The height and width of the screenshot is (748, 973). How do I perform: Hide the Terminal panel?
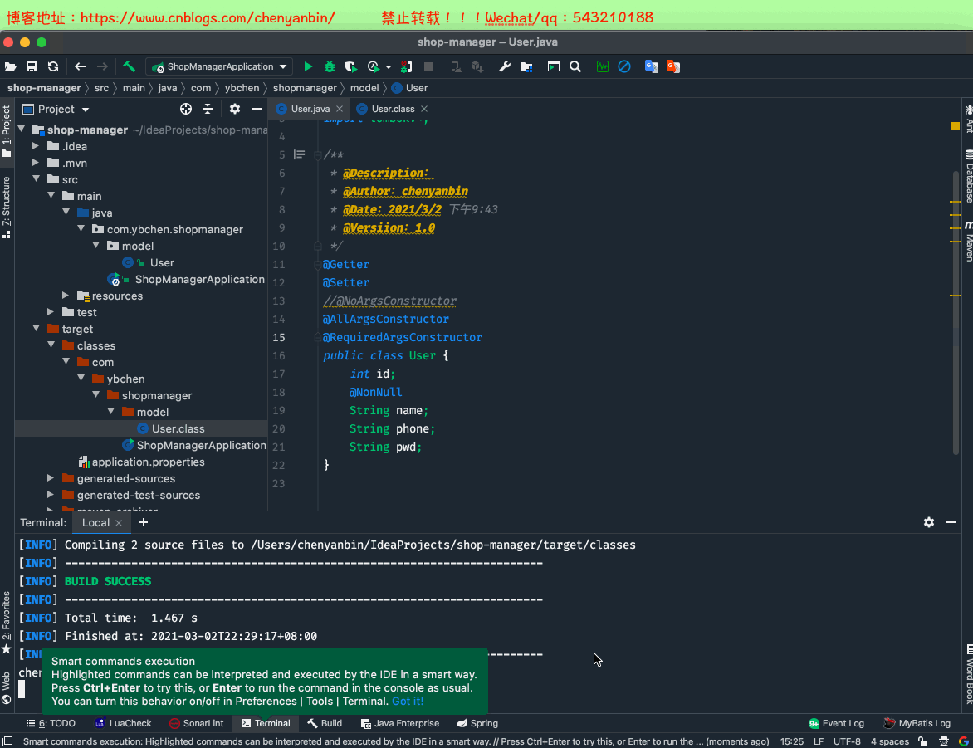(x=951, y=522)
